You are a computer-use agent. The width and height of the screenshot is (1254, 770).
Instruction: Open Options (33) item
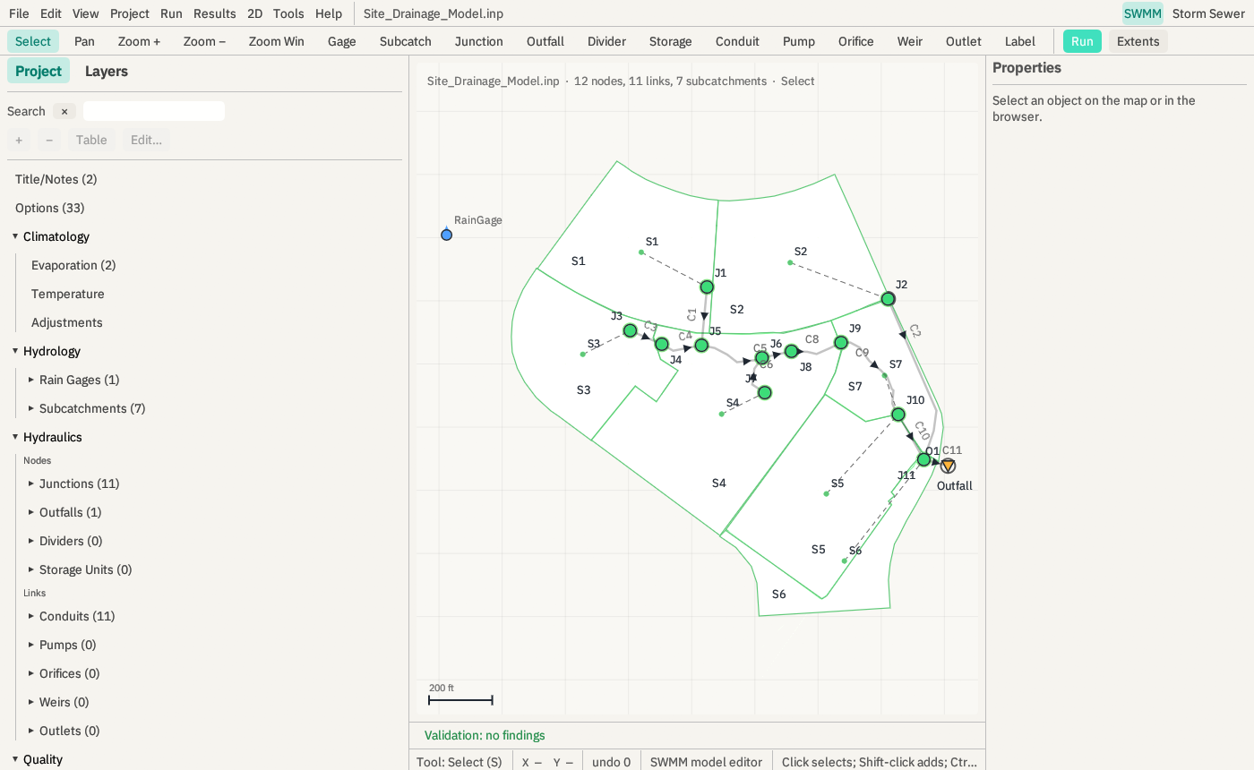coord(50,208)
